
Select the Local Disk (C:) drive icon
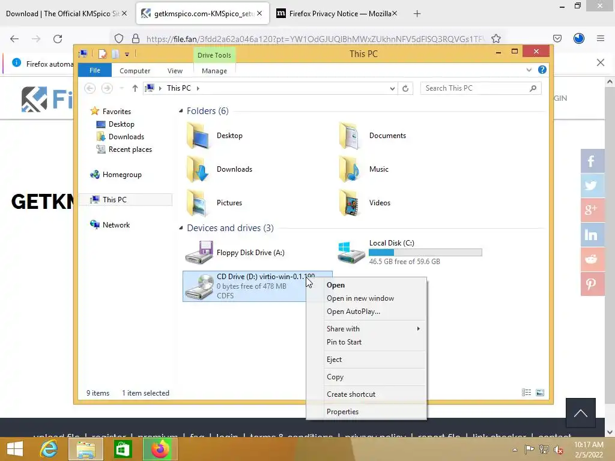[351, 253]
